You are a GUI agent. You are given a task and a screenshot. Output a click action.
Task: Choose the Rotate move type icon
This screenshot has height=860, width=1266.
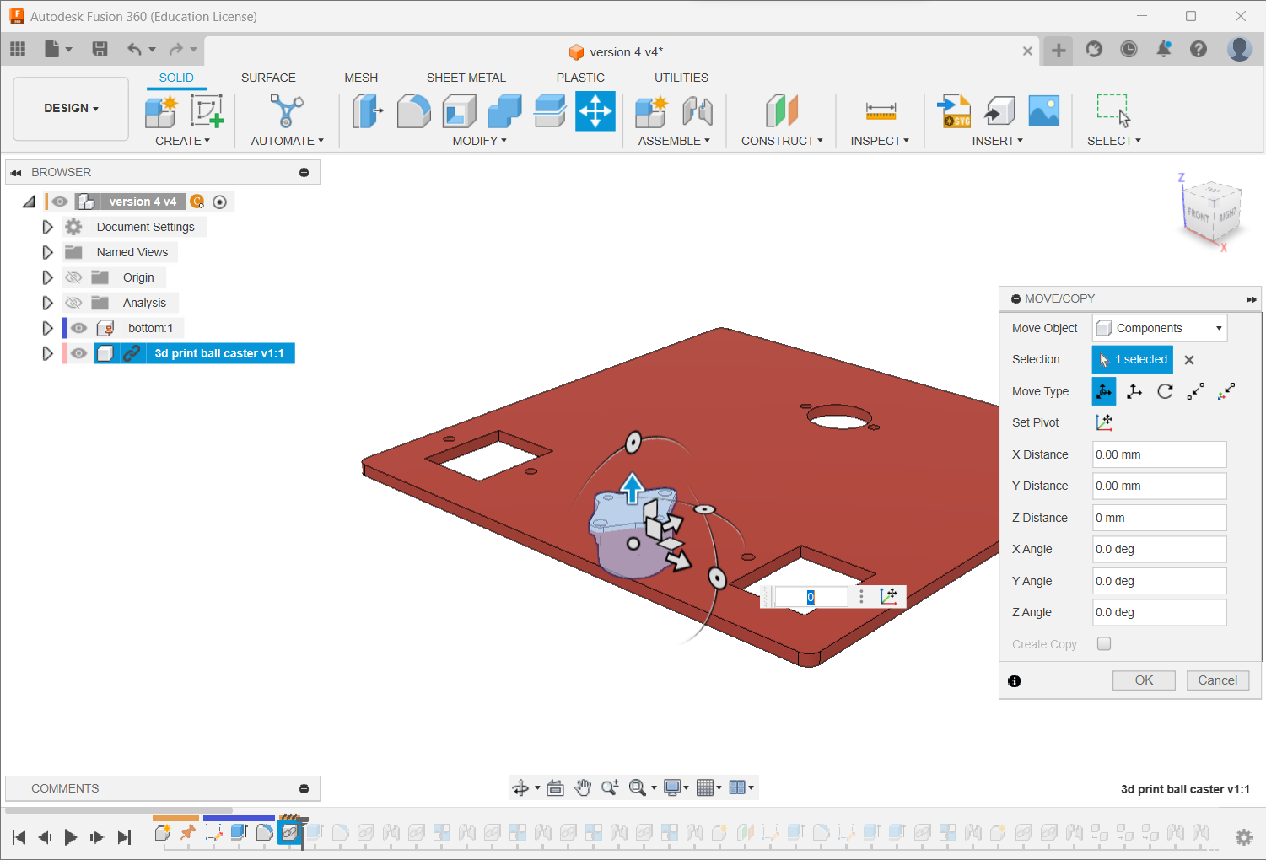pos(1165,391)
